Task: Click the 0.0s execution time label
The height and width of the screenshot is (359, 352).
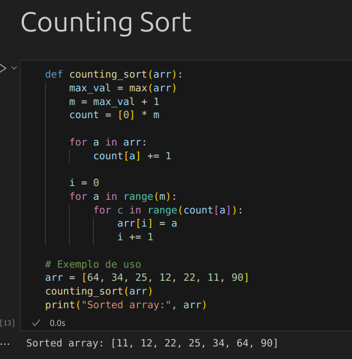Action: pos(57,323)
